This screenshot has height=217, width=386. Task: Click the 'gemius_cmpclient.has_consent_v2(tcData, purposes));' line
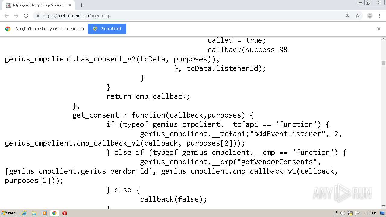tap(112, 59)
